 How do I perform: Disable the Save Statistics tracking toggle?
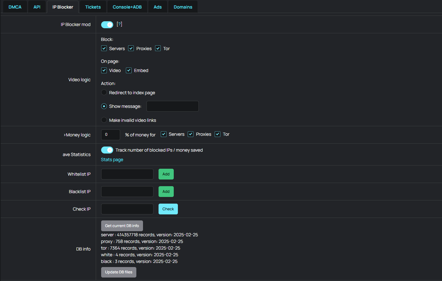pos(107,150)
